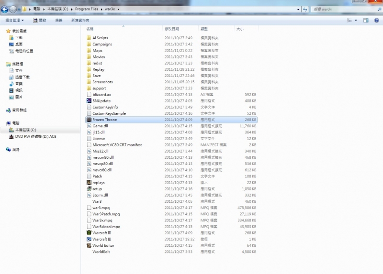Screen dimensions: 383x274
Task: Click the Game.dll file icon
Action: (x=89, y=126)
